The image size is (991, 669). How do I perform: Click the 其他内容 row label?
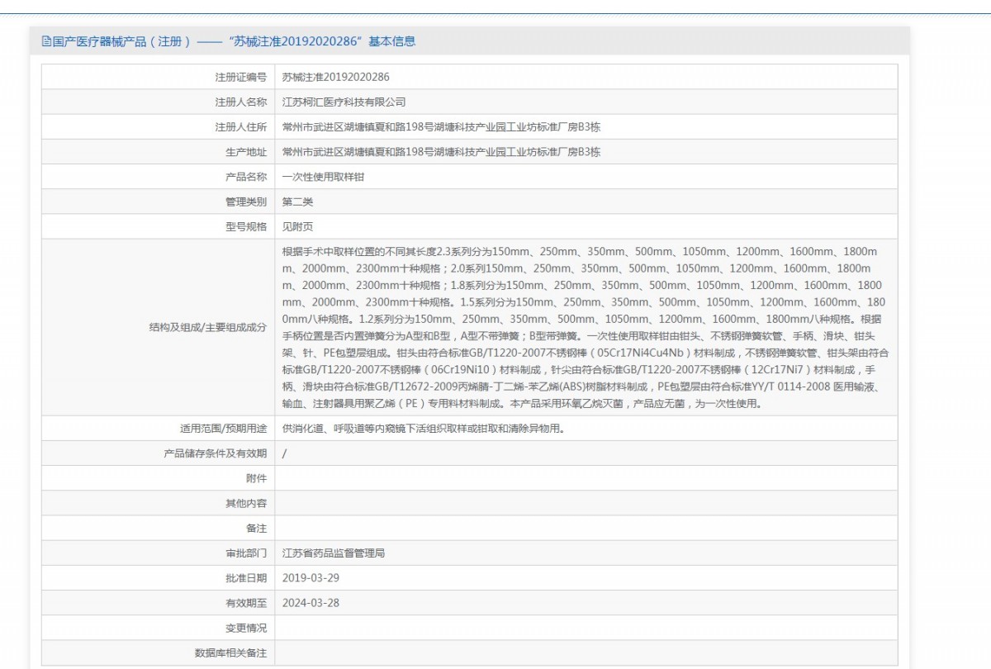click(x=246, y=503)
